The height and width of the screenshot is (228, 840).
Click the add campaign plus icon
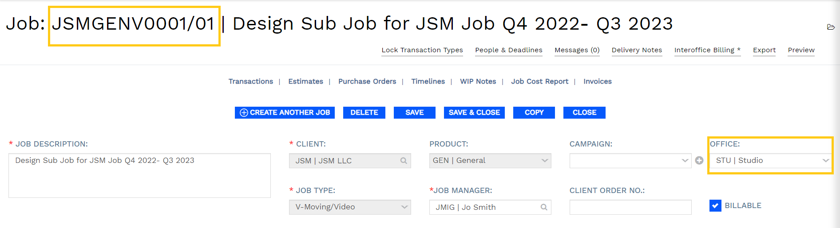699,160
